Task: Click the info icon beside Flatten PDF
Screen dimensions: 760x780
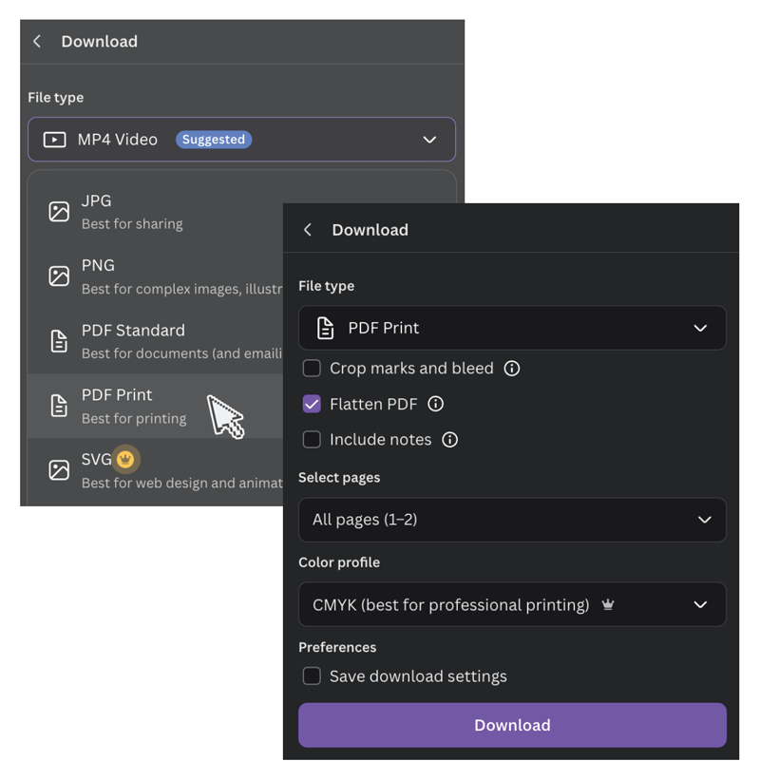Action: (x=436, y=404)
